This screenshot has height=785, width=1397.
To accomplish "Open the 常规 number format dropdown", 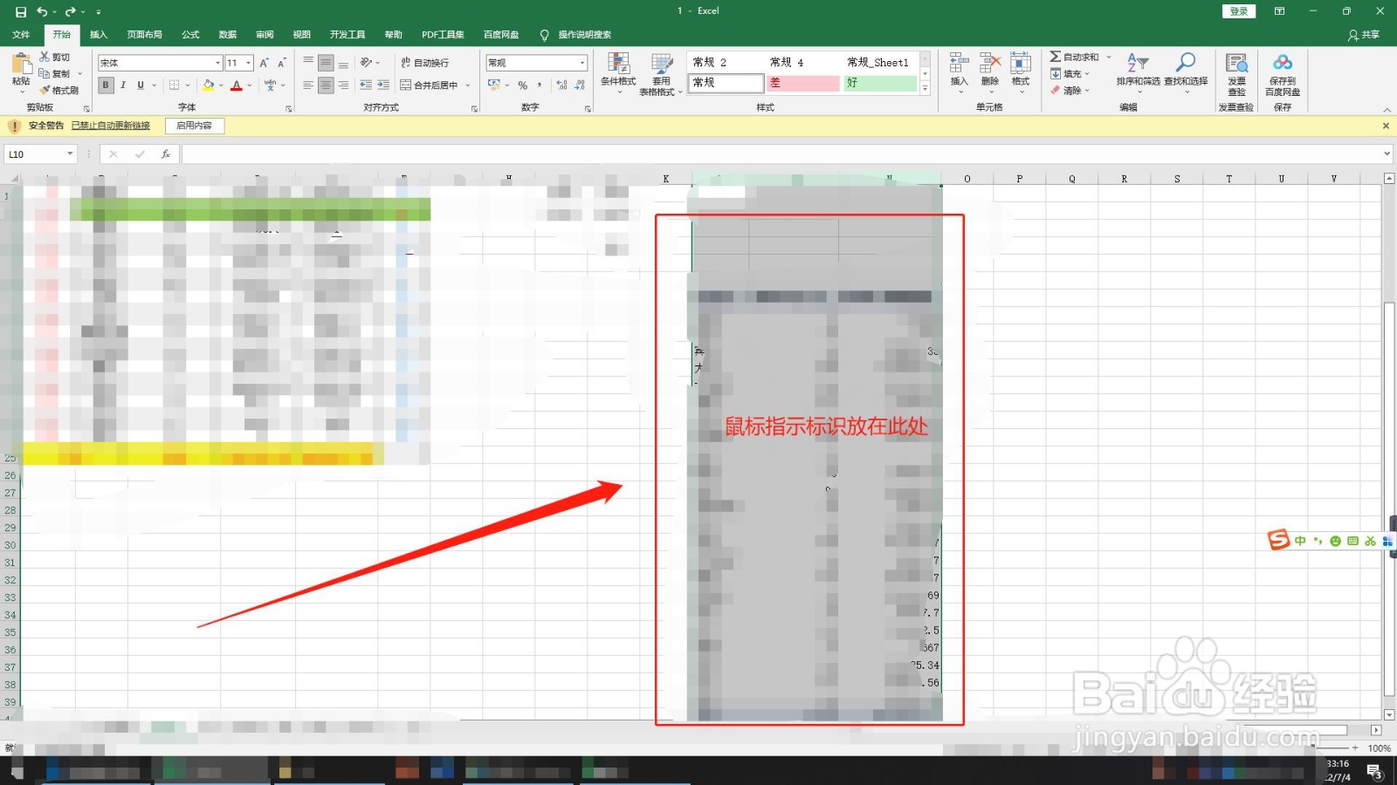I will (x=582, y=63).
